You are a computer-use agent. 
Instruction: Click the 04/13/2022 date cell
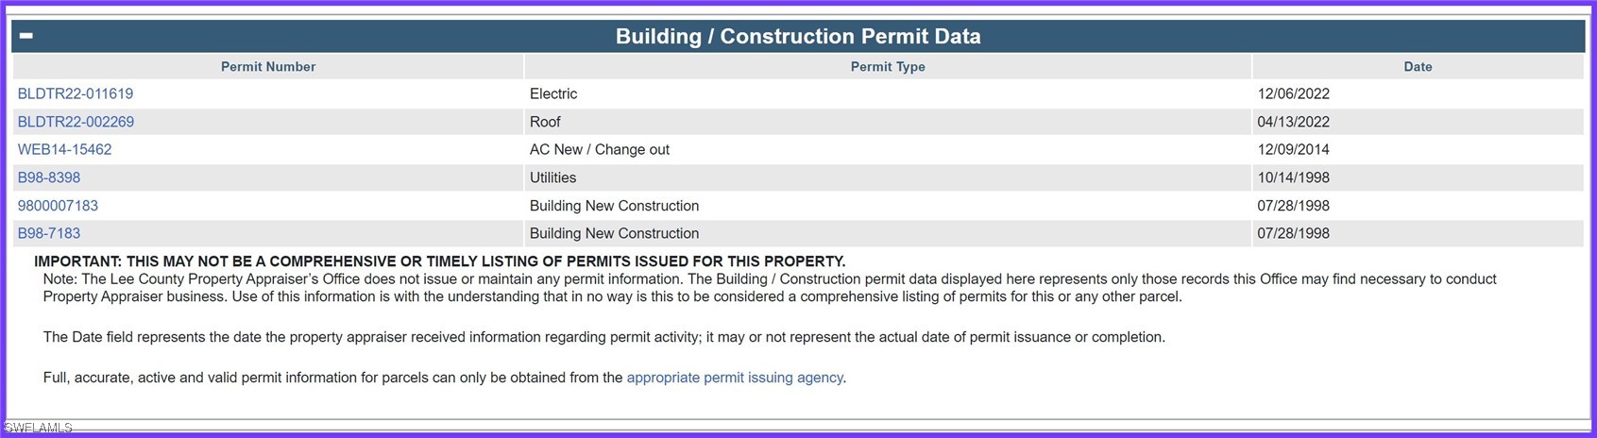(1418, 122)
